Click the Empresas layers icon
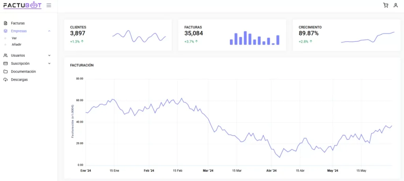The height and width of the screenshot is (181, 404). [x=6, y=31]
